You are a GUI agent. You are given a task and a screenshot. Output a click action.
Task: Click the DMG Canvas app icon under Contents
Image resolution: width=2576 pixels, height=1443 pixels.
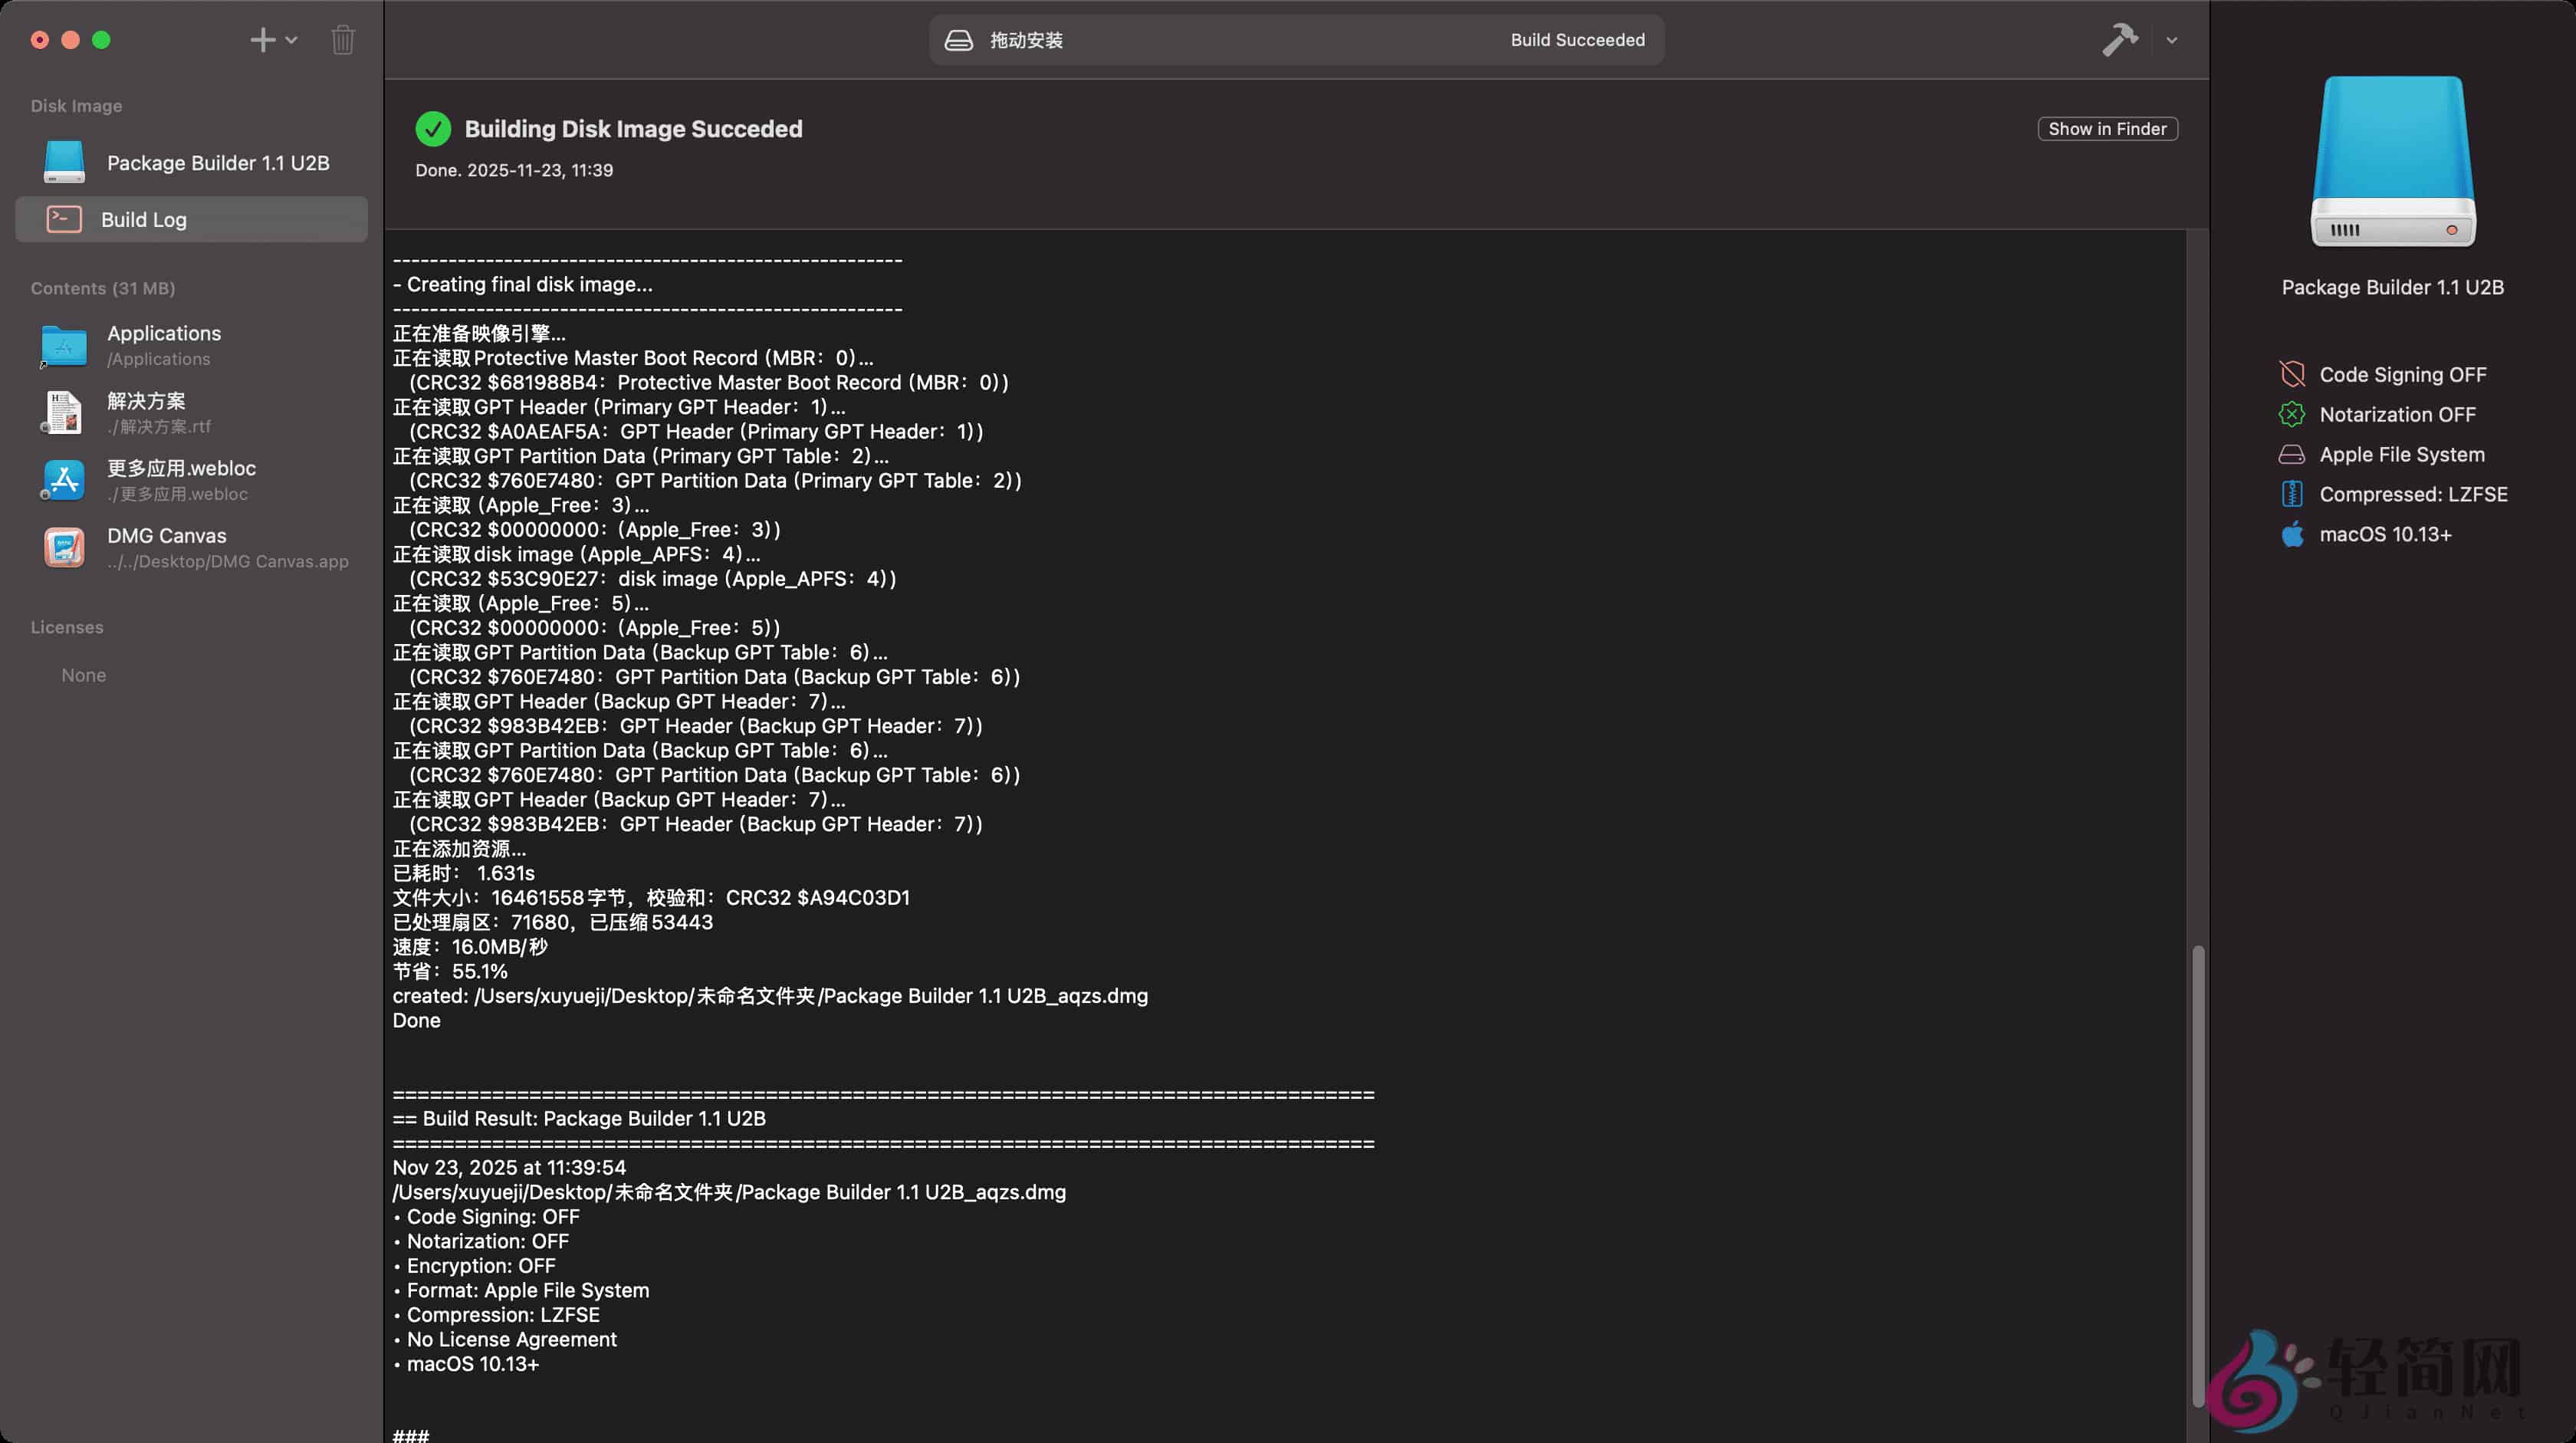click(63, 547)
